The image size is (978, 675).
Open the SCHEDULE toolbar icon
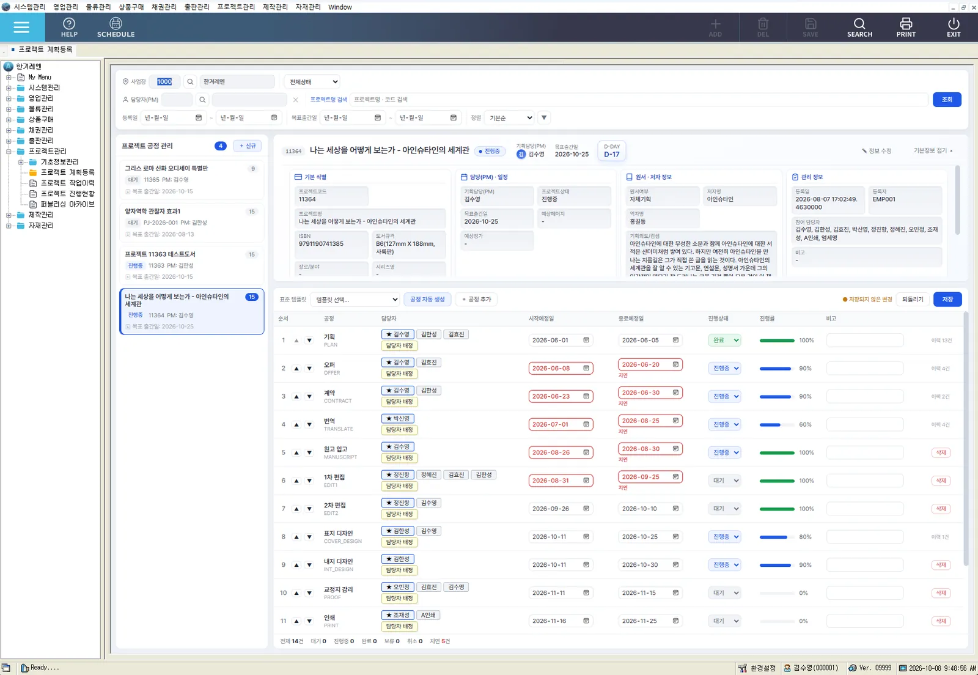[x=116, y=28]
